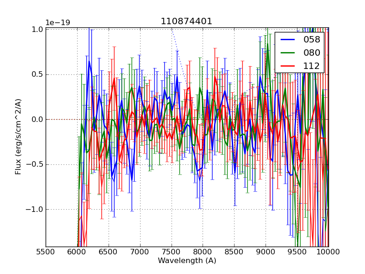
Task: Click the red line swatch in legend
Action: pos(288,66)
